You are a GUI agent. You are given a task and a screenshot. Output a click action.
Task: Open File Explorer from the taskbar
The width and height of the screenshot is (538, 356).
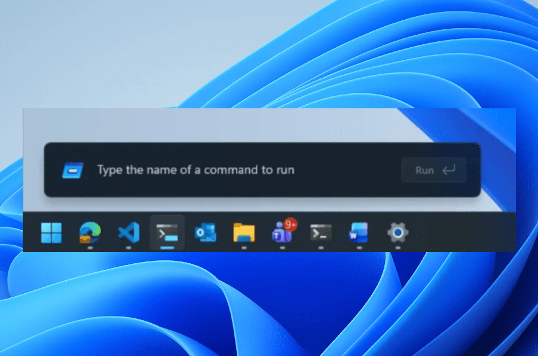tap(244, 233)
